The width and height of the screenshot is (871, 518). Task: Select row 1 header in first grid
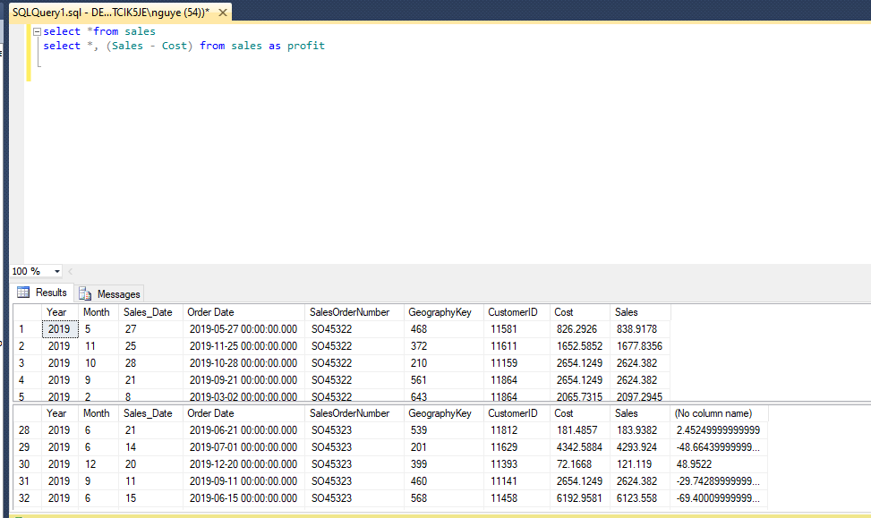coord(27,329)
